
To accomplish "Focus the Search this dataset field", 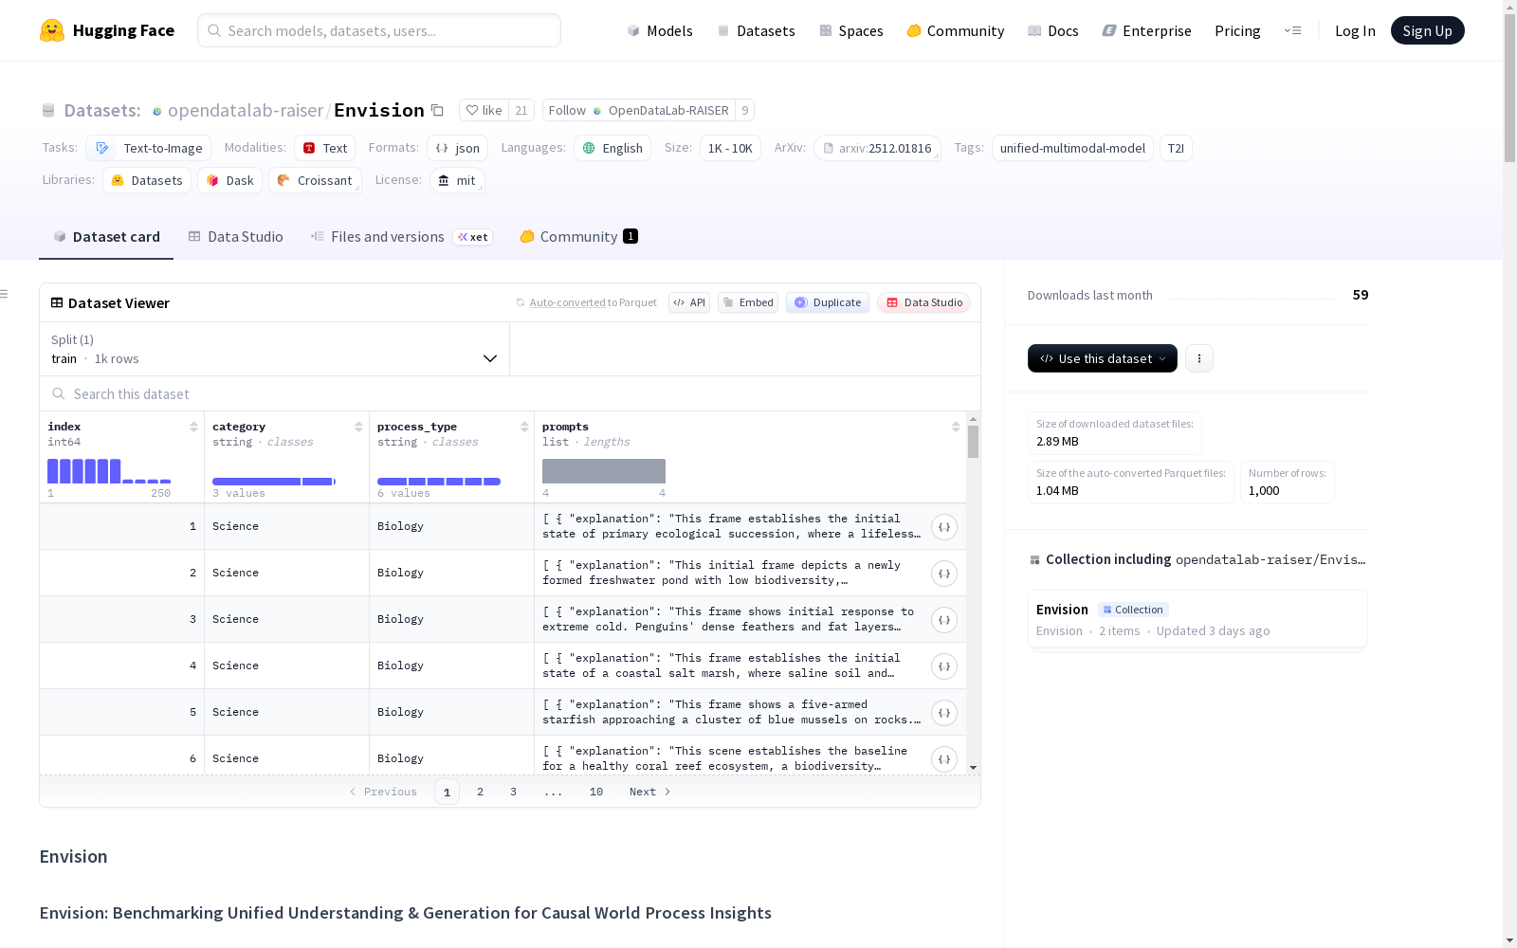I will [510, 393].
